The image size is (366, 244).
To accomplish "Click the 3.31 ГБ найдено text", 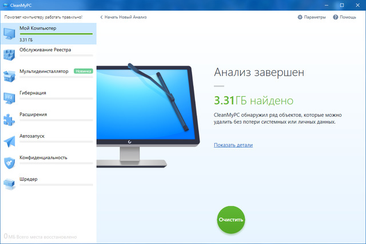I will (x=253, y=100).
